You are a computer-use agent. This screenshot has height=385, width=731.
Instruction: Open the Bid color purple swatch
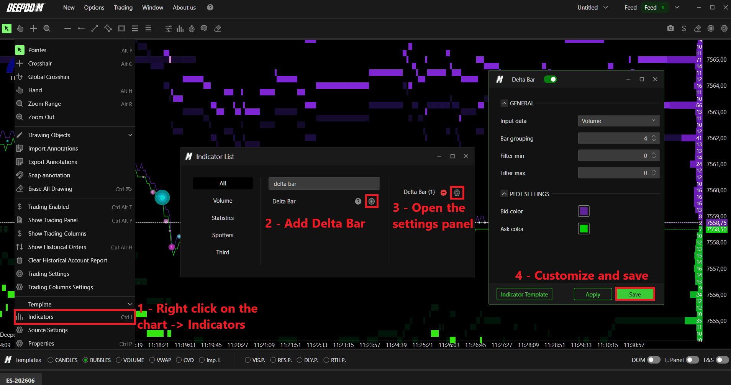tap(583, 211)
